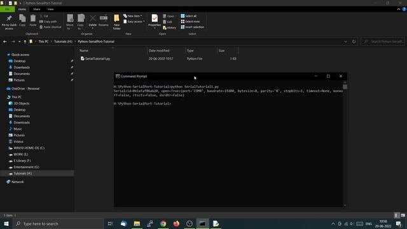
Task: Go up one folder level
Action: click(x=25, y=41)
